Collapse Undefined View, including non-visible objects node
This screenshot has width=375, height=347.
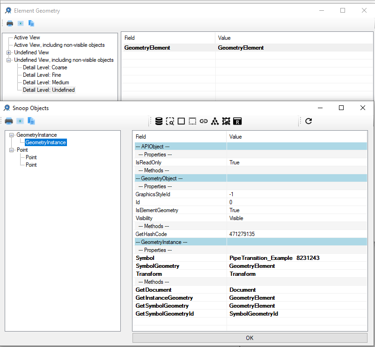[x=8, y=60]
